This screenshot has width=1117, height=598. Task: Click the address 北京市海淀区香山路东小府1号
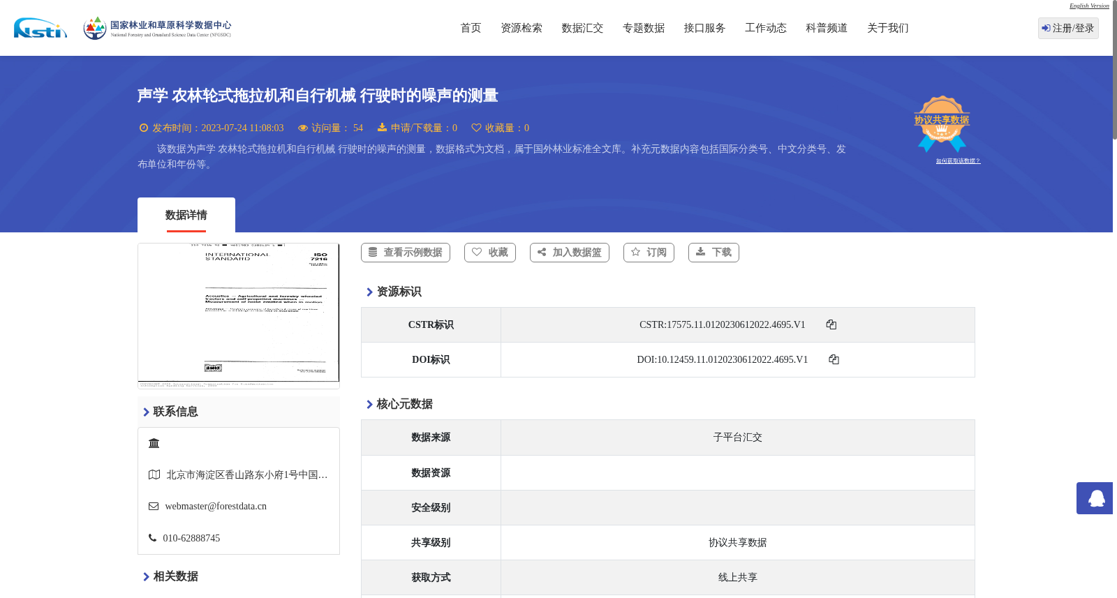[247, 474]
